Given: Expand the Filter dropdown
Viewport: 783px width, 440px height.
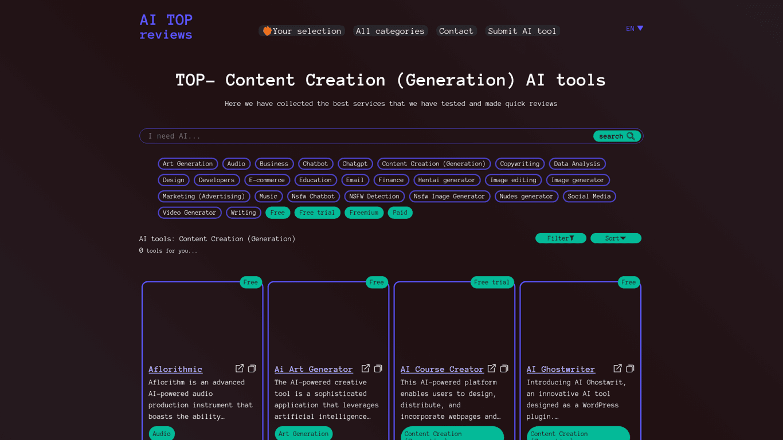Looking at the screenshot, I should pos(561,238).
